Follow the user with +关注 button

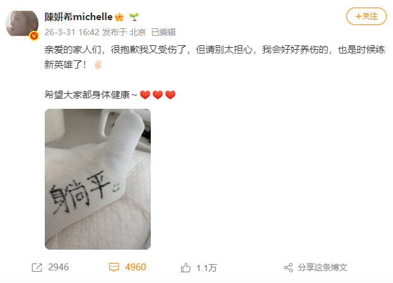point(366,16)
